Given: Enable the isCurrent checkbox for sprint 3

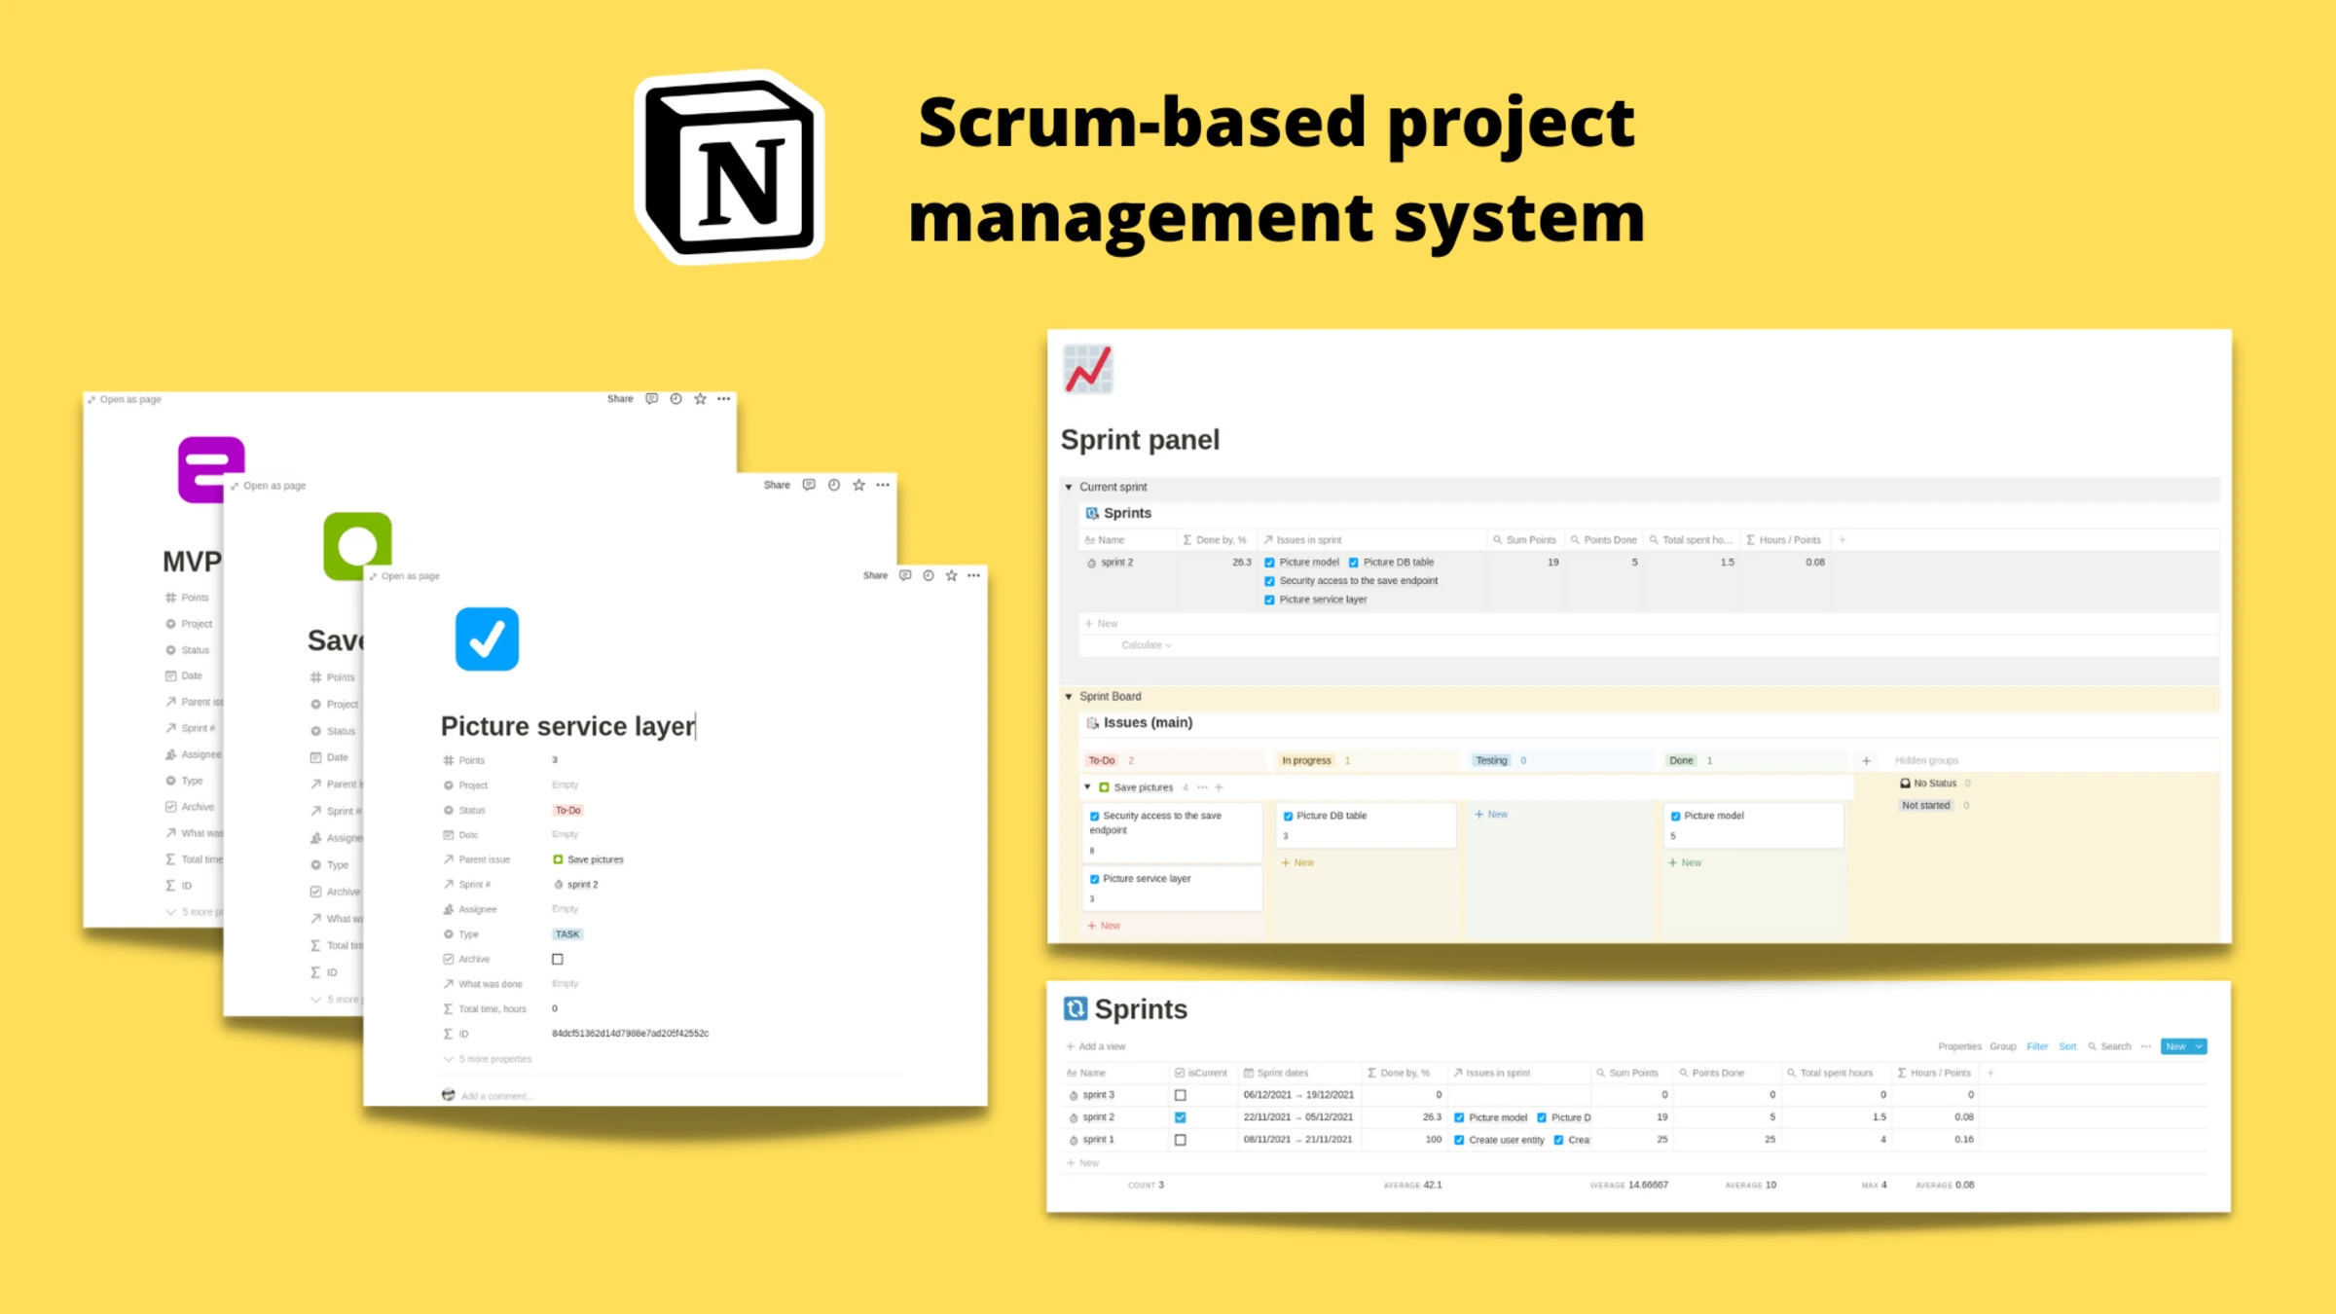Looking at the screenshot, I should click(x=1181, y=1094).
